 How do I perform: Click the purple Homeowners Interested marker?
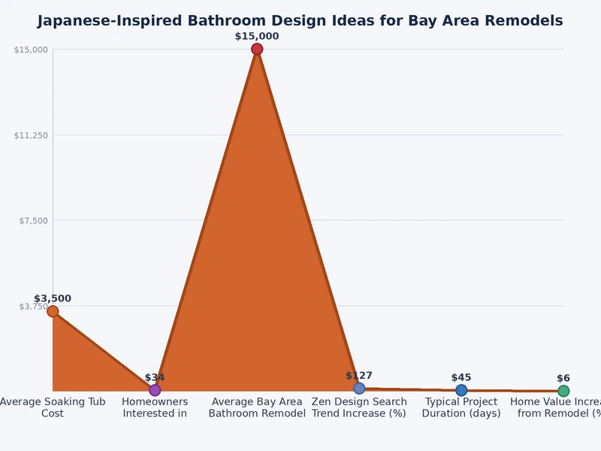[155, 390]
